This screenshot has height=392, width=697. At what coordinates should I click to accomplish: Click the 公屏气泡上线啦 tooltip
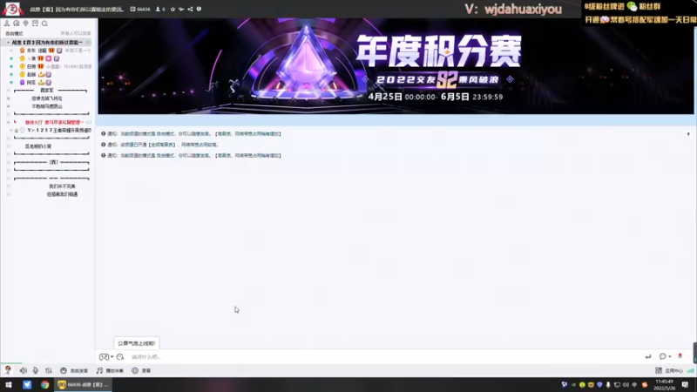click(x=136, y=343)
